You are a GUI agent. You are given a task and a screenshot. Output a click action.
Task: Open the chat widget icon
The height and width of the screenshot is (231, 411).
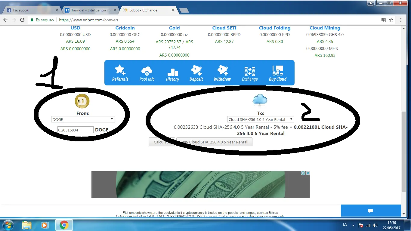tap(371, 211)
